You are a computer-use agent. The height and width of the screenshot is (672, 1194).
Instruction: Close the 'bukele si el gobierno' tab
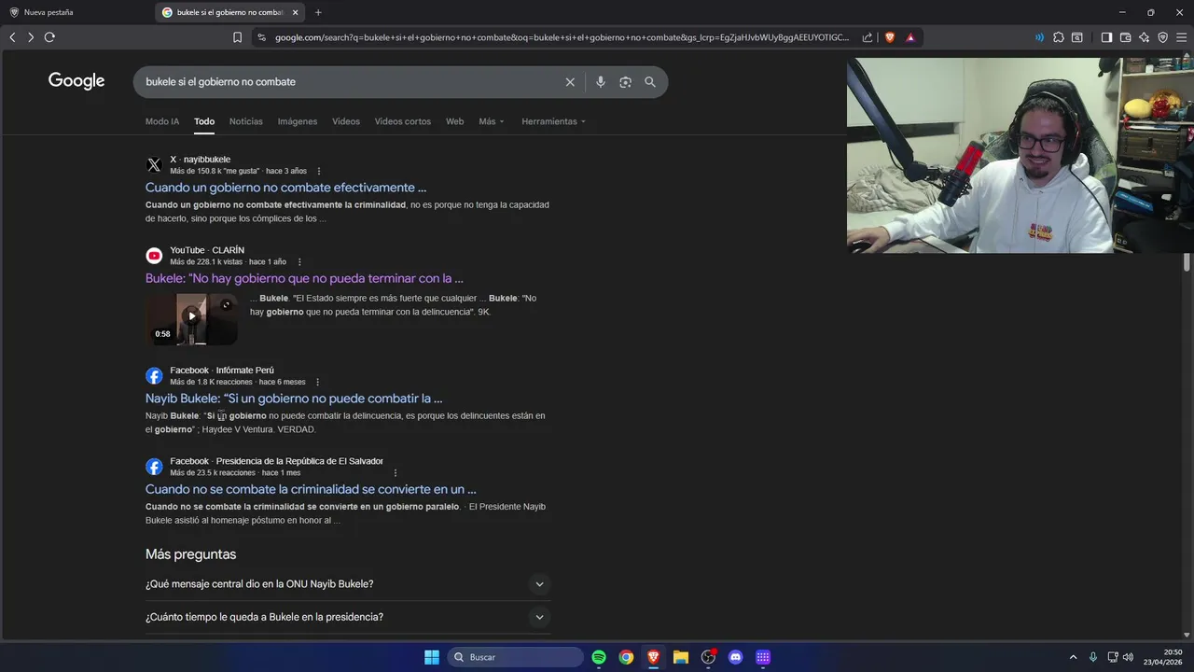pos(296,12)
